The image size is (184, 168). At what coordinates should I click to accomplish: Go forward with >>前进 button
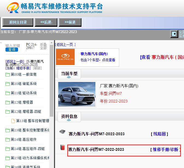tap(70, 22)
